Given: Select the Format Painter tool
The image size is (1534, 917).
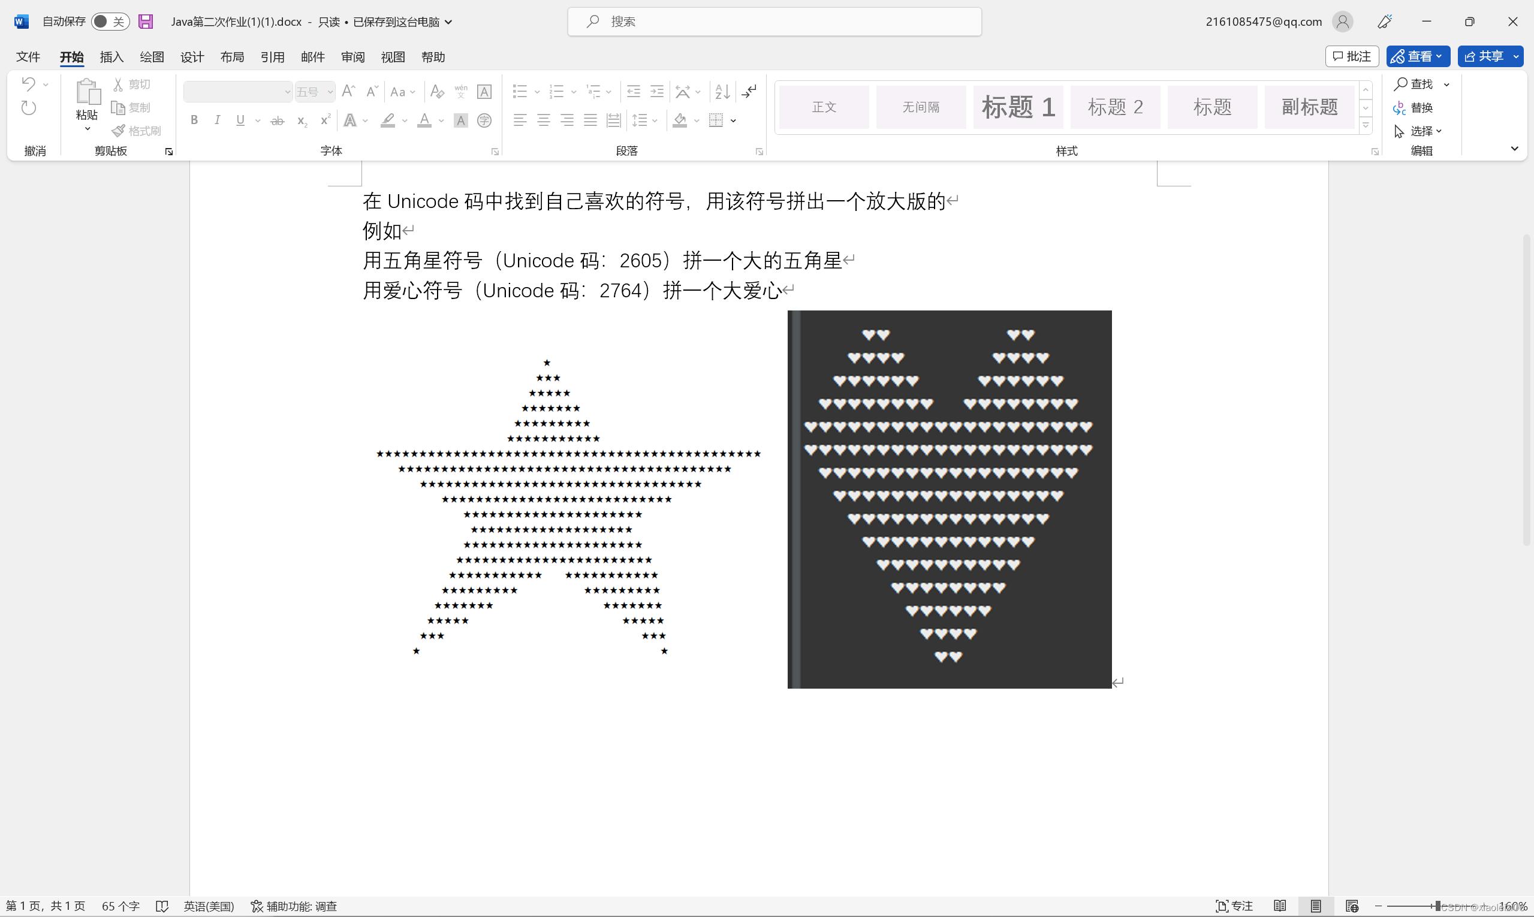Looking at the screenshot, I should [x=137, y=130].
